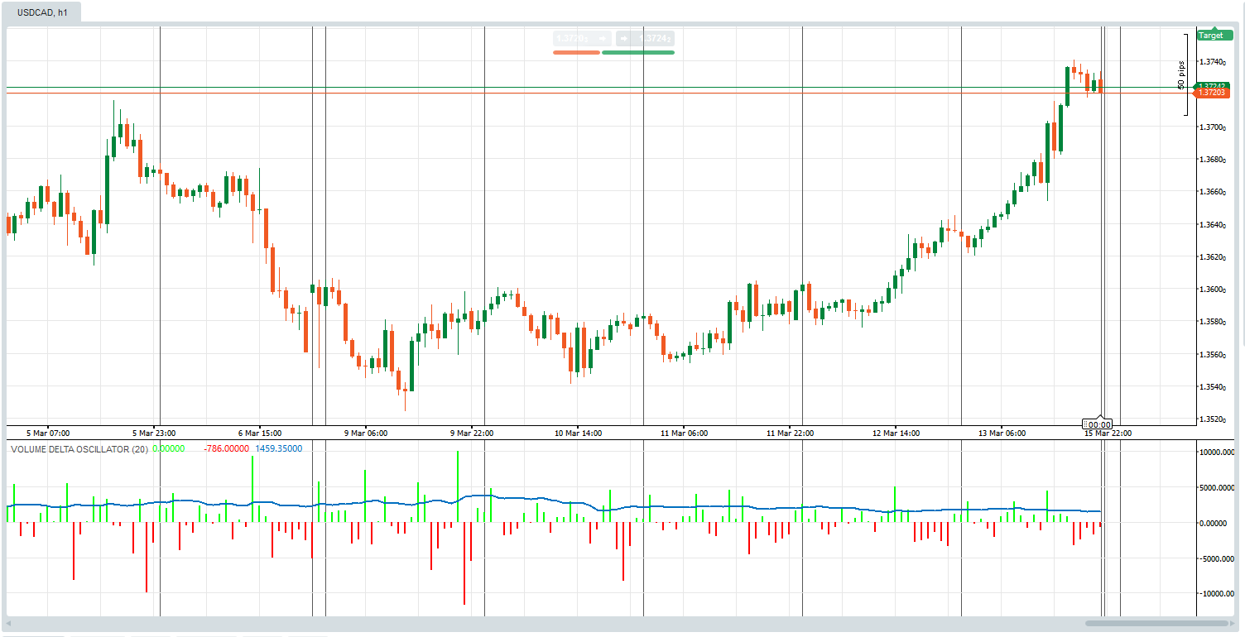Click the left scroll arrow on the bottom scrollbar

(x=7, y=621)
